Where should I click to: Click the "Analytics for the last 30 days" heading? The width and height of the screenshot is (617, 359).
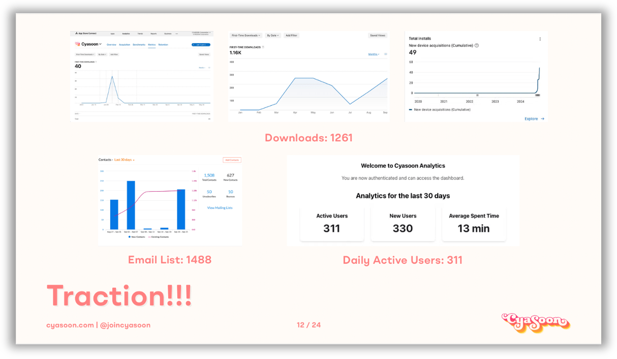point(403,196)
